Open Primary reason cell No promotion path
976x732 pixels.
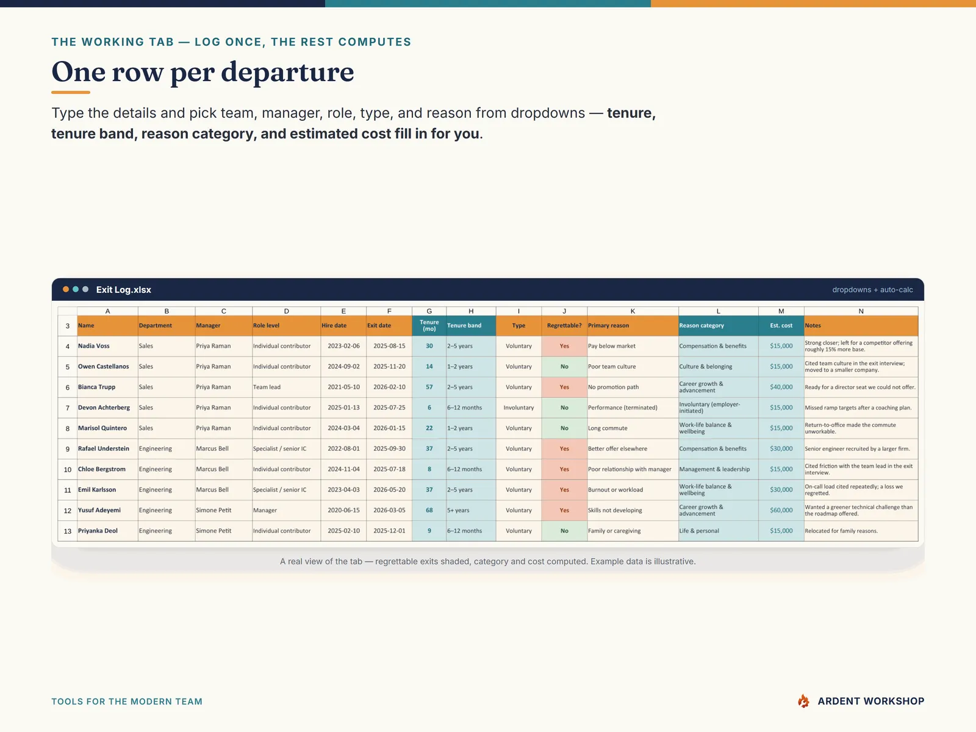633,387
